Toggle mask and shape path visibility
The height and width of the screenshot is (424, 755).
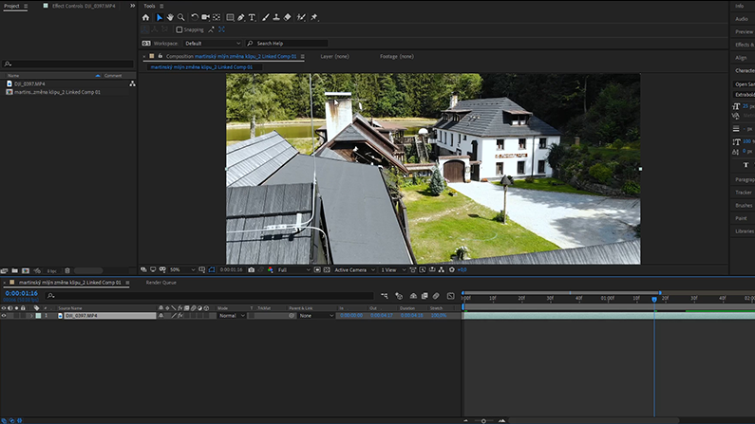coord(212,270)
